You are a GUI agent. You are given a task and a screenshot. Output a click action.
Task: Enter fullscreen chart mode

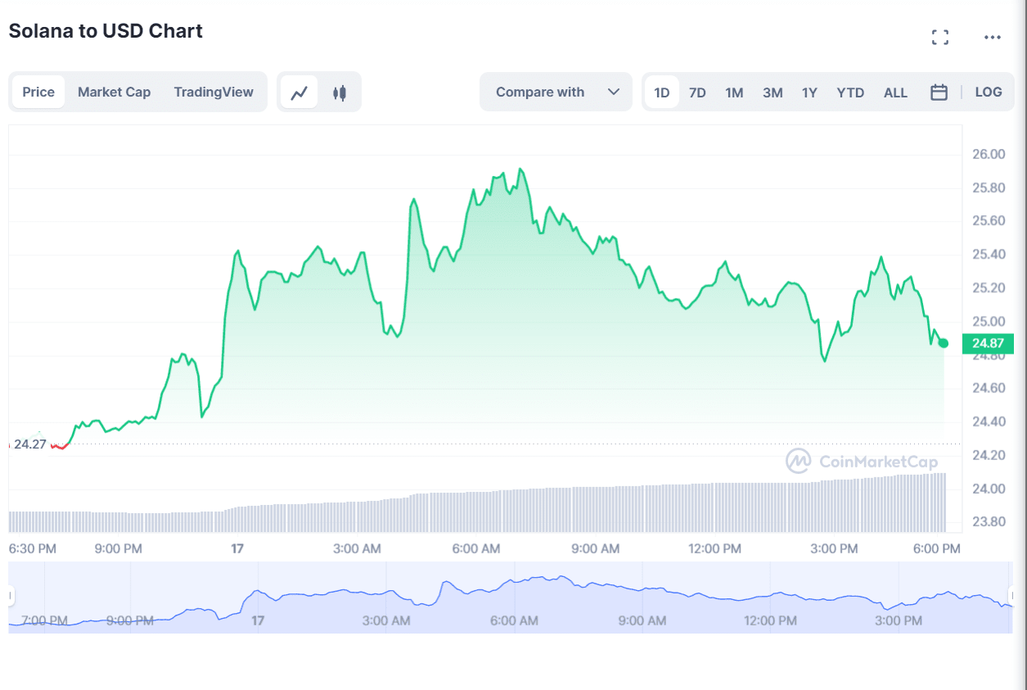[x=939, y=37]
